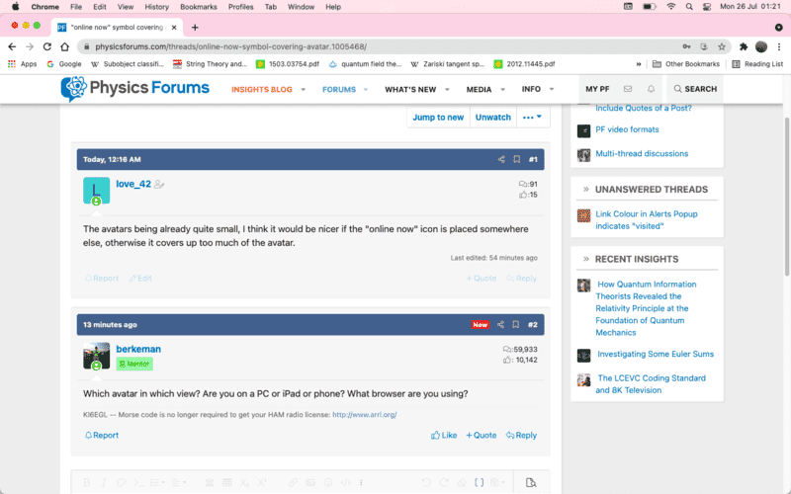Click the Search magnifier button

(695, 89)
